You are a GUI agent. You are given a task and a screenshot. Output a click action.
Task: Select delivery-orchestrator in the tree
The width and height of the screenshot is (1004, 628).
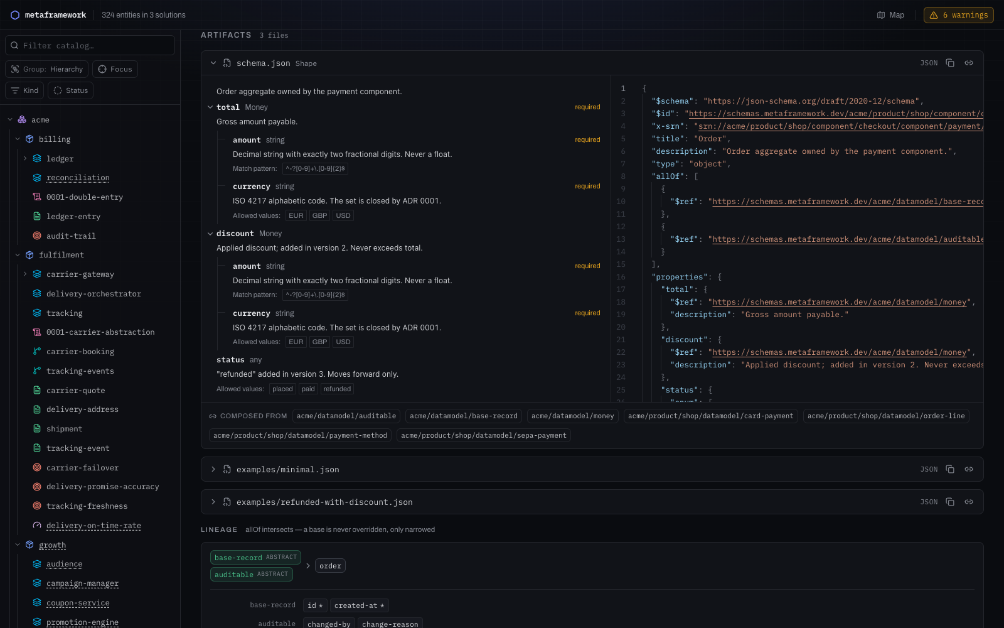pyautogui.click(x=93, y=294)
